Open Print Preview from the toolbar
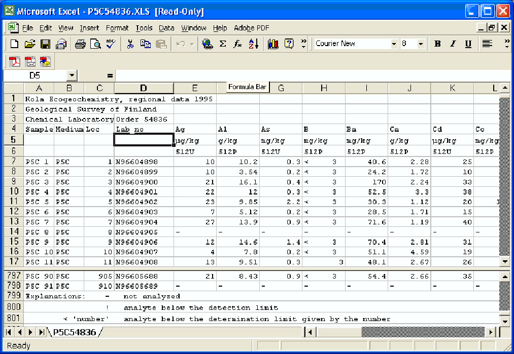514x354 pixels. tap(95, 44)
